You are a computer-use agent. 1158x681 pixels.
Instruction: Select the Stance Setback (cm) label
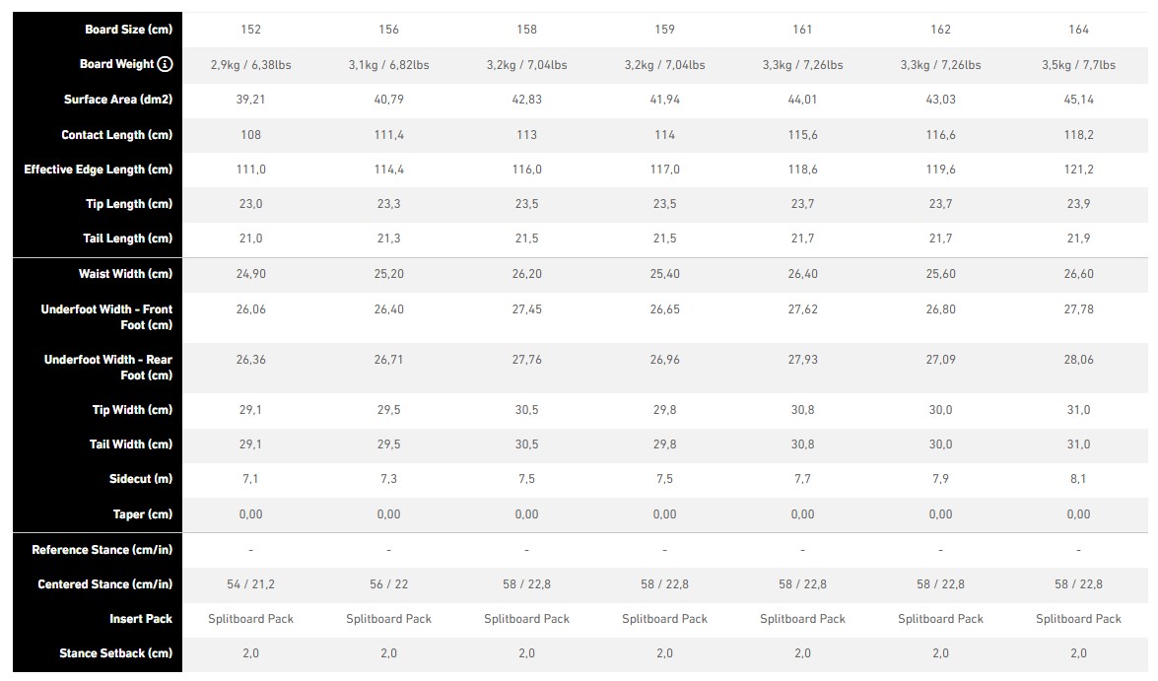(116, 653)
